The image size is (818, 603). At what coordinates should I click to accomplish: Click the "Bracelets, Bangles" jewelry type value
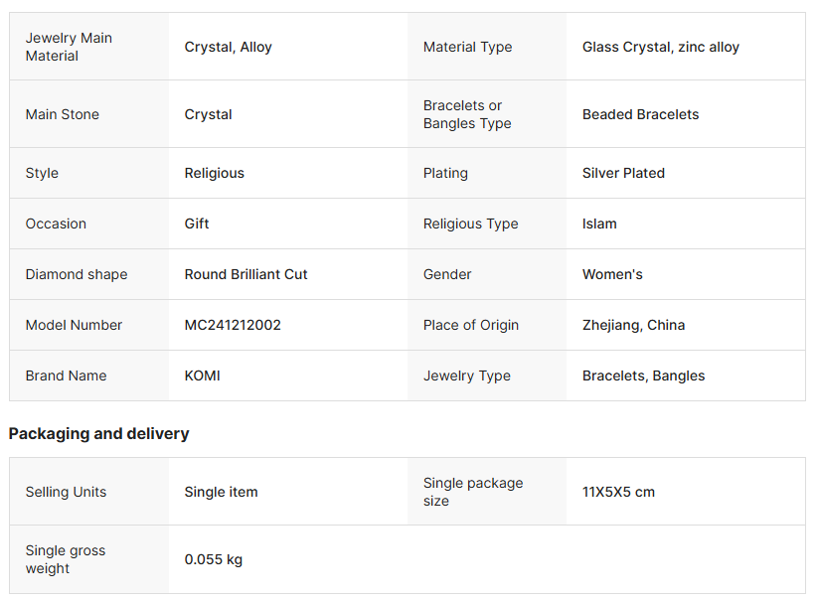643,376
